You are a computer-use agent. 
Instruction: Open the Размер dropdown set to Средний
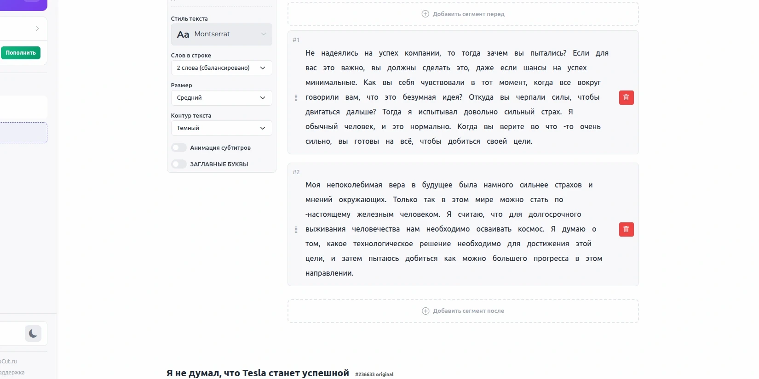[221, 98]
